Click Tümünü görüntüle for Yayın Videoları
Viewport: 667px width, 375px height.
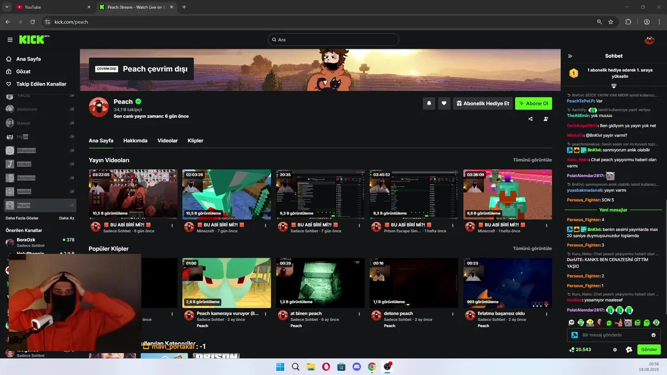tap(533, 160)
